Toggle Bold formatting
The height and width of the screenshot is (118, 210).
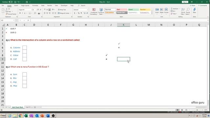tap(20, 13)
